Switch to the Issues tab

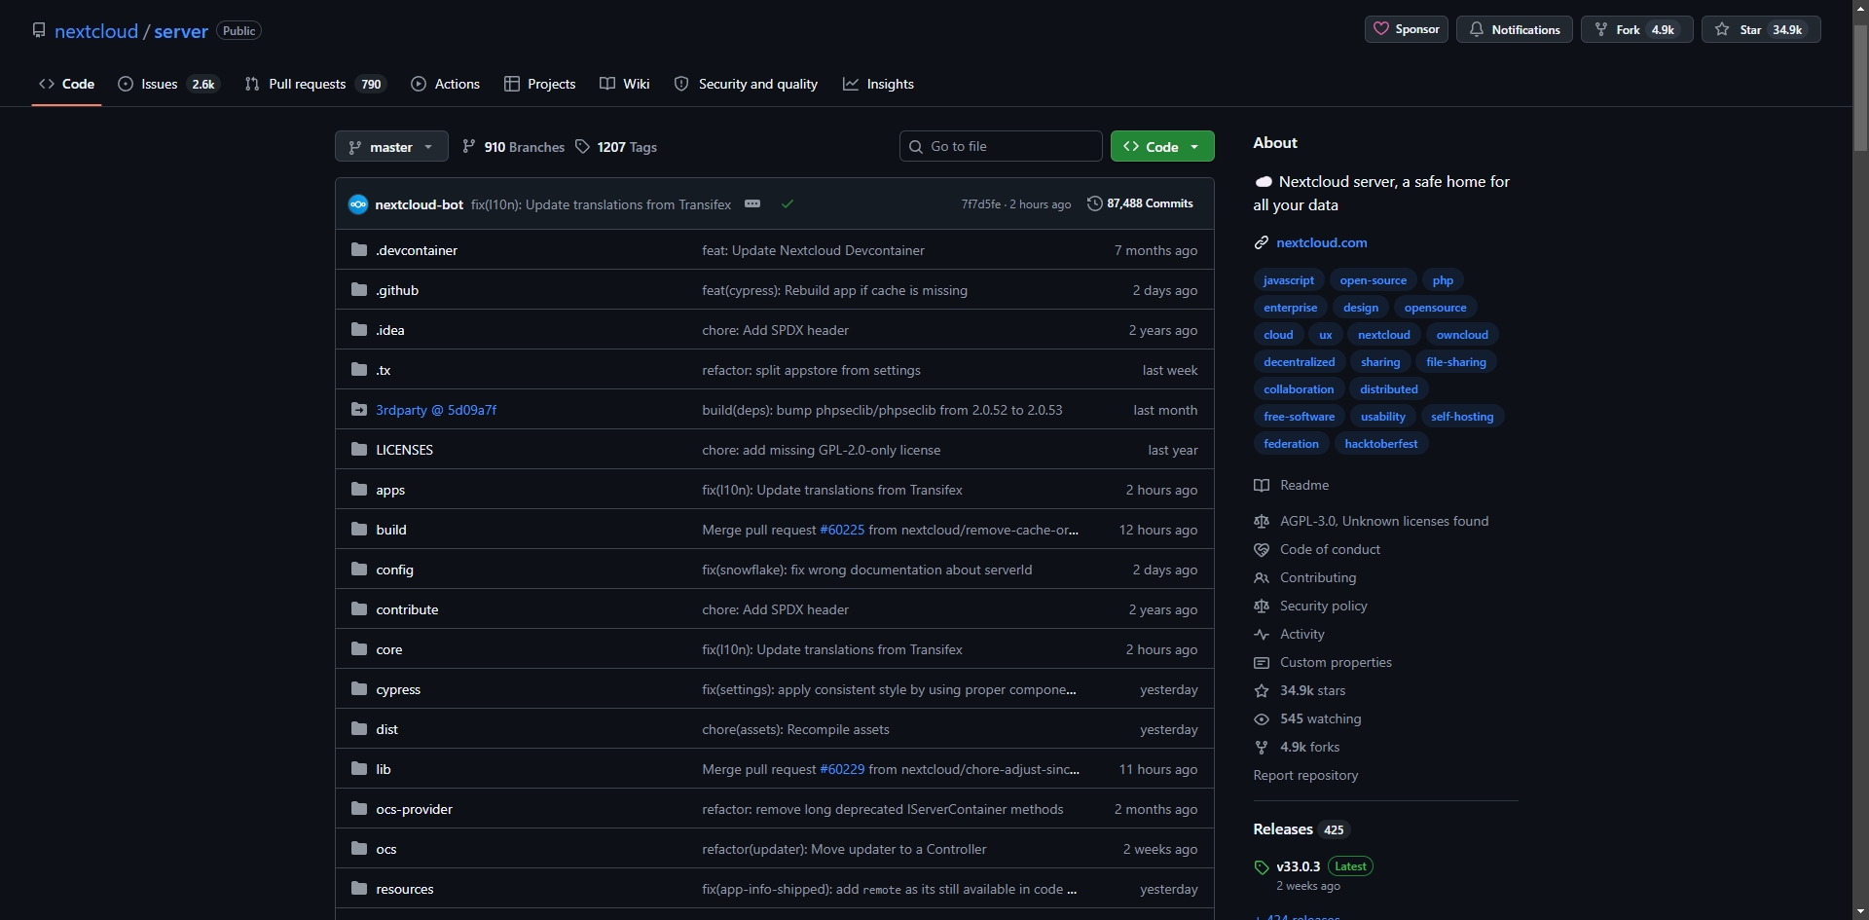point(168,84)
